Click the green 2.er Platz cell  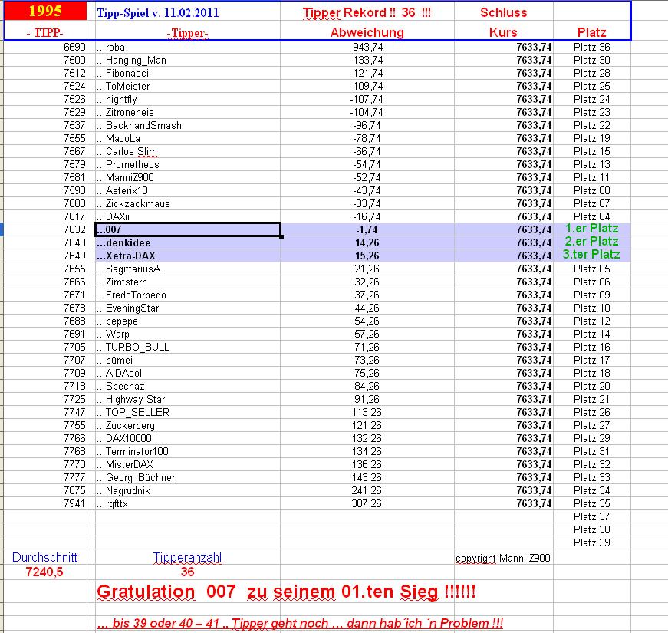click(592, 241)
